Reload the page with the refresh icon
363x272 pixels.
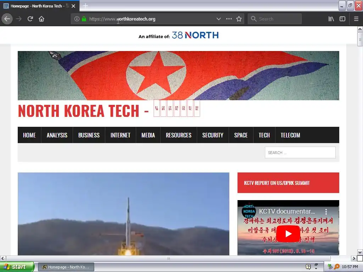pyautogui.click(x=30, y=19)
